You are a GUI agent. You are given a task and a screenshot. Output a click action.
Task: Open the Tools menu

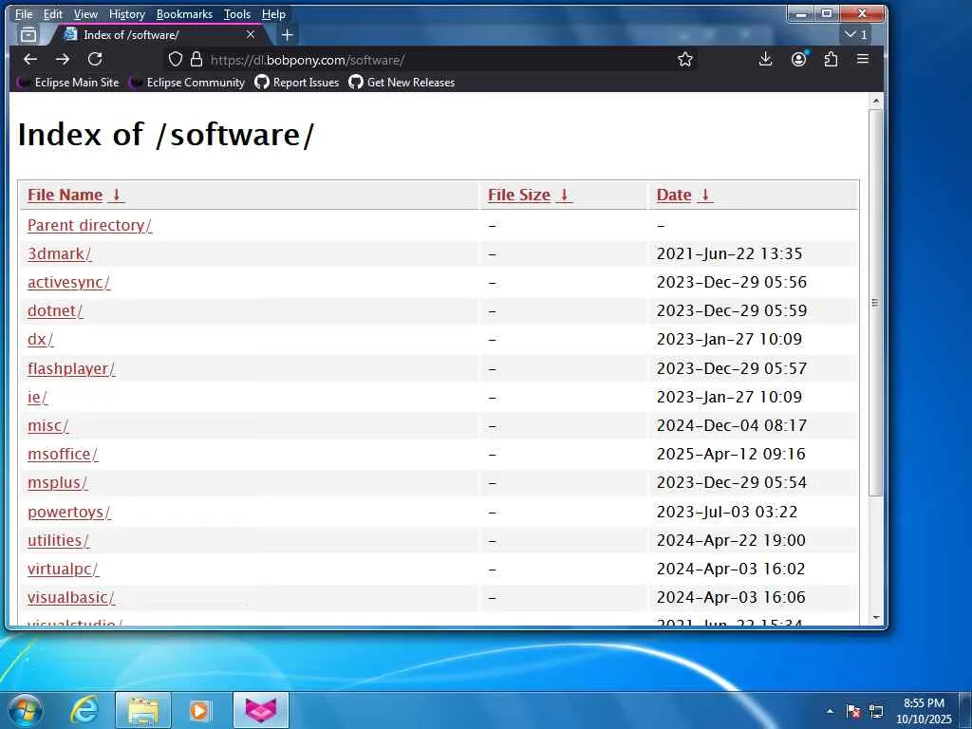point(236,14)
